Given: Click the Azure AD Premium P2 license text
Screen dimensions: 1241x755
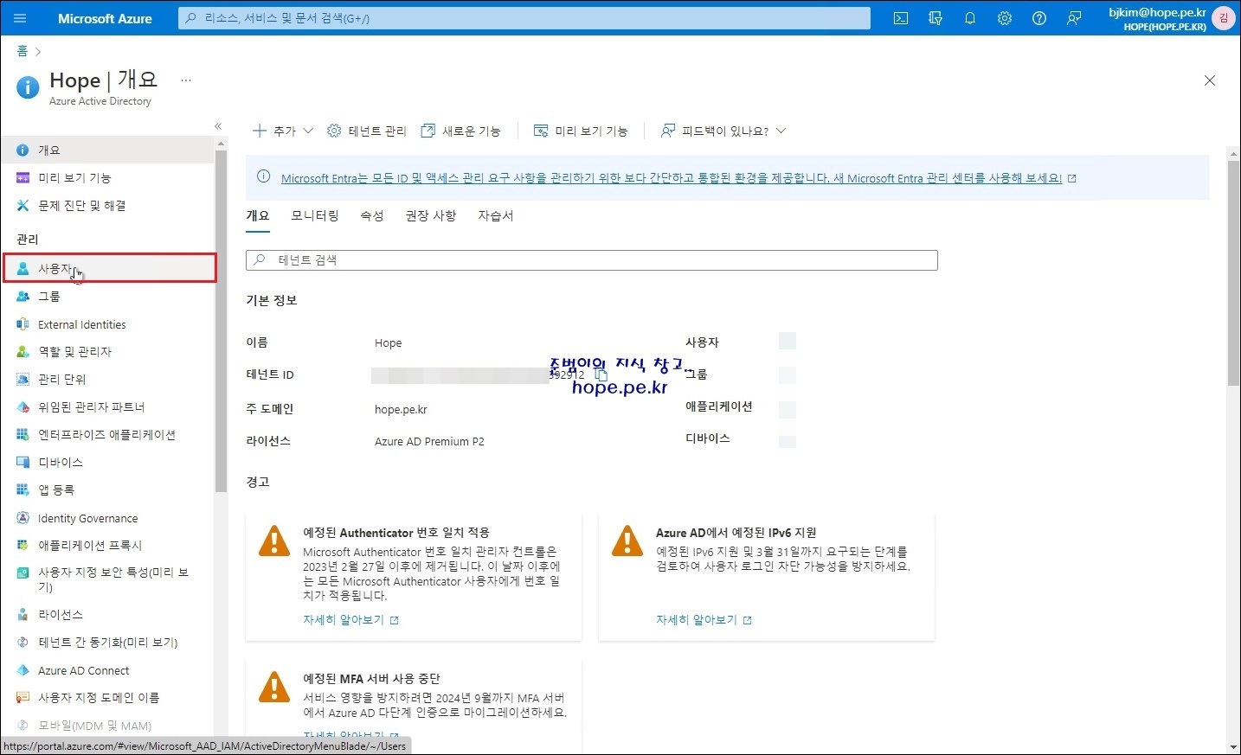Looking at the screenshot, I should 429,441.
